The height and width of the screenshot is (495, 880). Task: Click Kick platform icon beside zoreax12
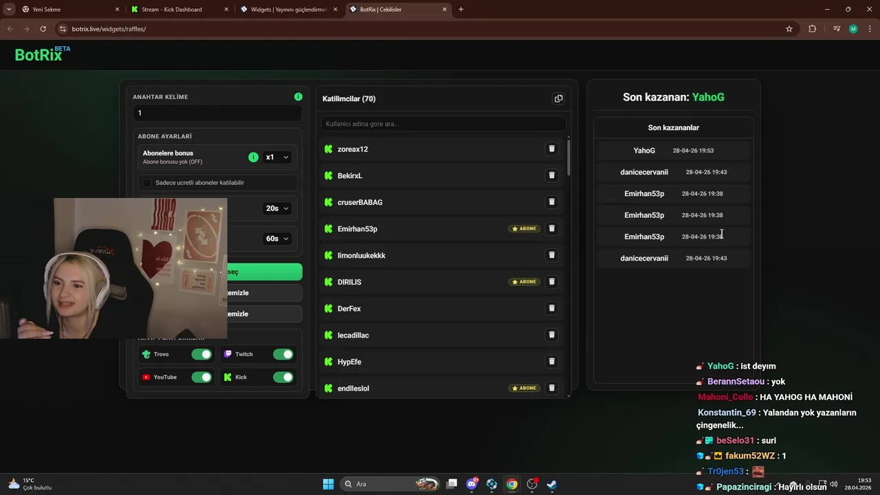click(329, 149)
